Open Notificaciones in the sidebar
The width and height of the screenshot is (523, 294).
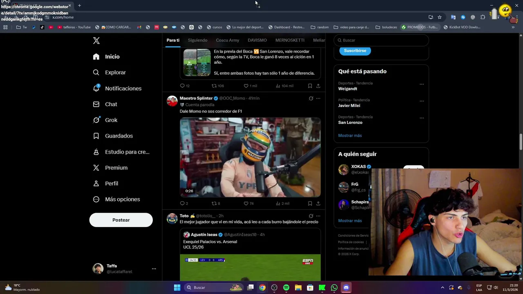click(x=117, y=88)
